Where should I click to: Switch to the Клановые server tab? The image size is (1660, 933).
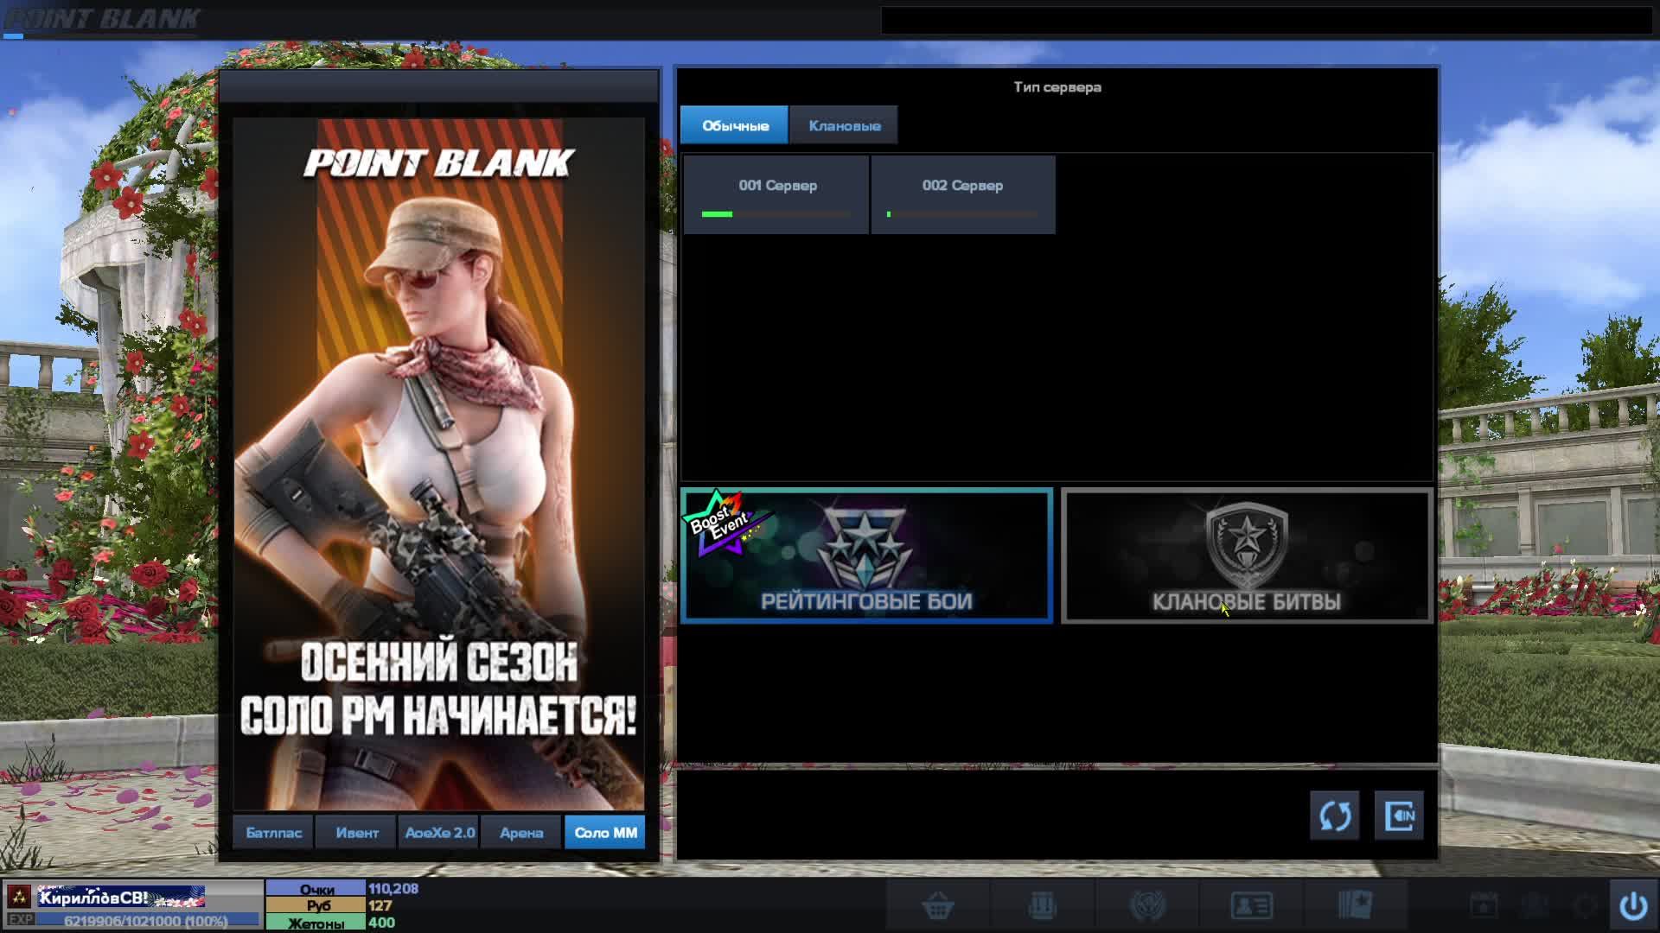(844, 125)
